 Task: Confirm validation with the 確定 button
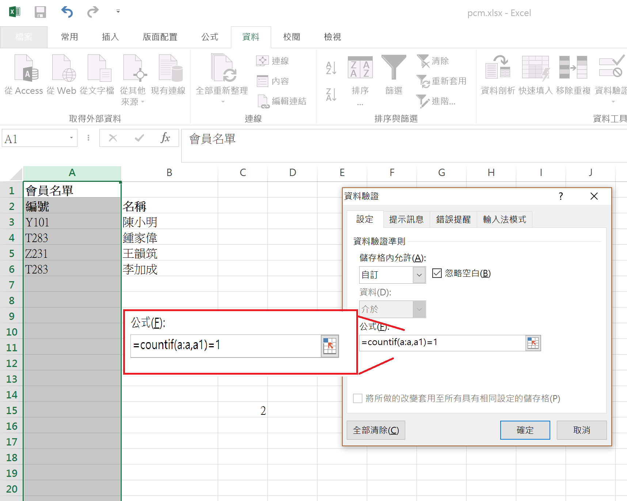click(525, 430)
